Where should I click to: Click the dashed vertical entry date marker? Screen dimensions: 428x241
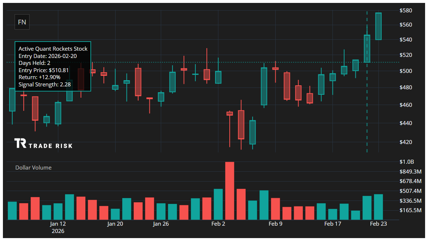click(367, 82)
